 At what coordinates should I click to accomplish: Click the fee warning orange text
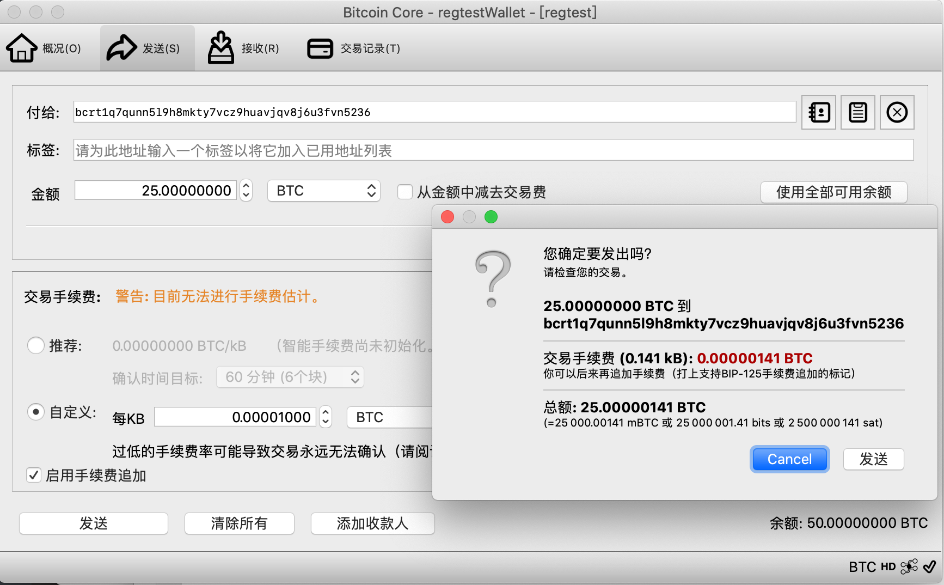point(218,296)
